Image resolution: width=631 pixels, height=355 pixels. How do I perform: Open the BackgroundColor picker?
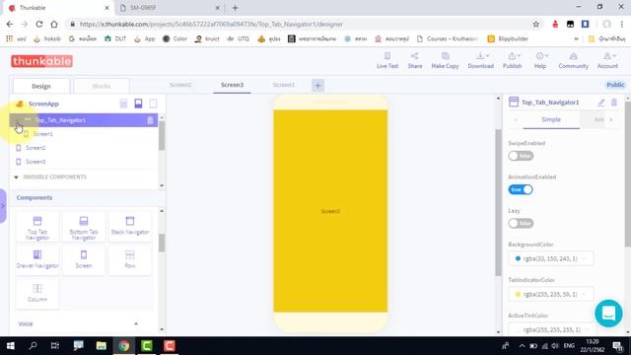pyautogui.click(x=551, y=258)
